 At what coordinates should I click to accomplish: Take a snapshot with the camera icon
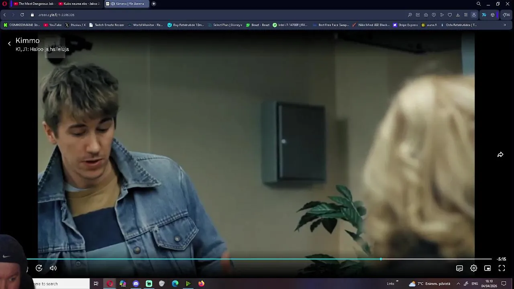pyautogui.click(x=426, y=15)
